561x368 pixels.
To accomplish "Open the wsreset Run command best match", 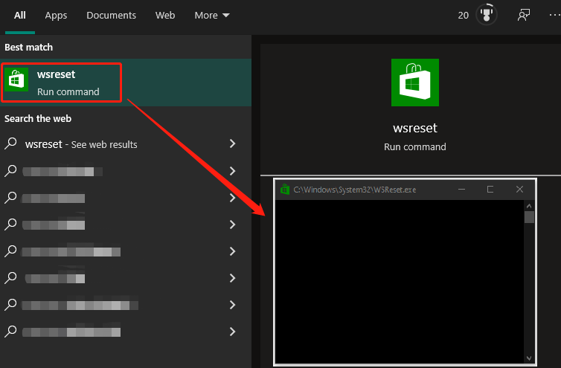I will click(126, 83).
